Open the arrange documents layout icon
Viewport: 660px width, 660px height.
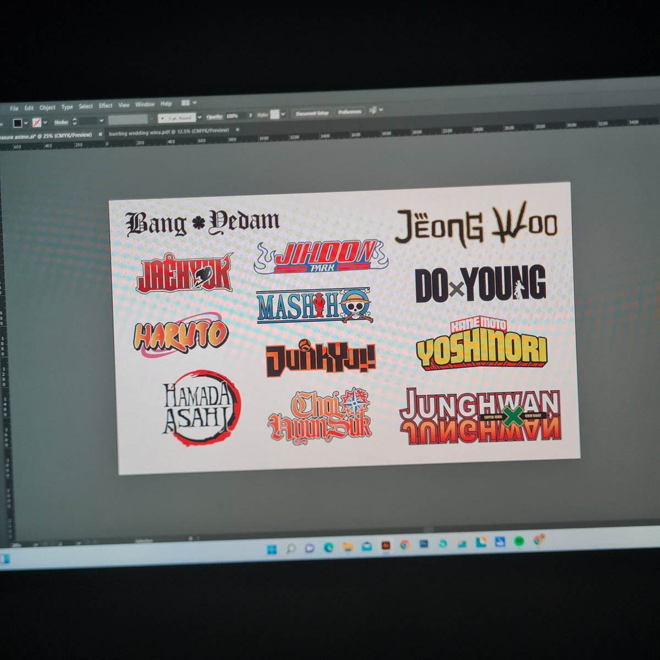[185, 103]
